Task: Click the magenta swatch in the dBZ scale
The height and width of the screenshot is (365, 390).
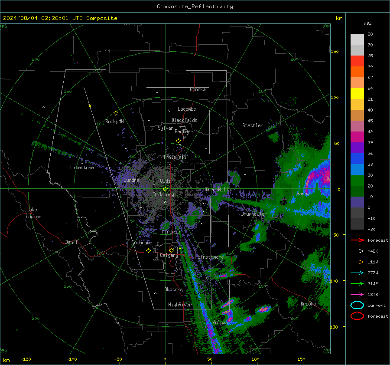Action: 357,137
